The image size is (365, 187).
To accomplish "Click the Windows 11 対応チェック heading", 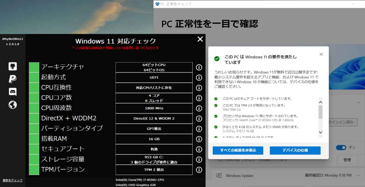I will [x=116, y=41].
